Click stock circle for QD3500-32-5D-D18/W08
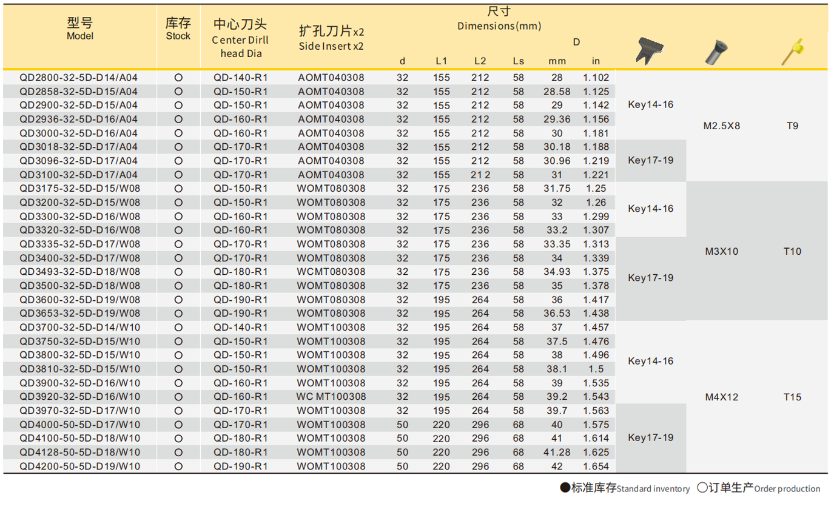 [178, 286]
